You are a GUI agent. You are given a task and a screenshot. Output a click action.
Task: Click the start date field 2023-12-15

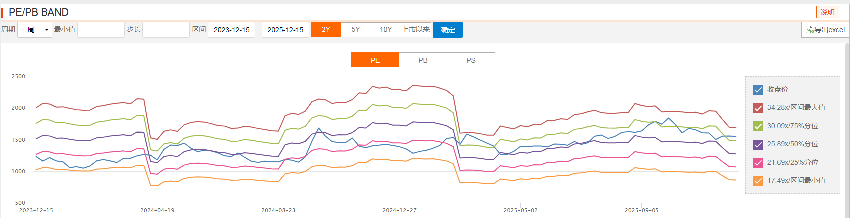[x=231, y=30]
